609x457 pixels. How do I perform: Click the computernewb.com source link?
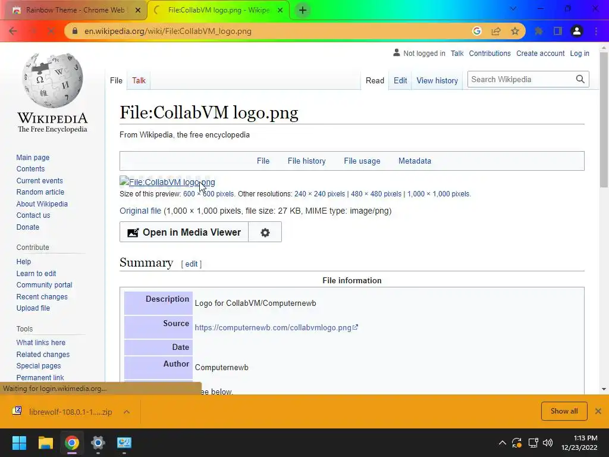[276, 328]
